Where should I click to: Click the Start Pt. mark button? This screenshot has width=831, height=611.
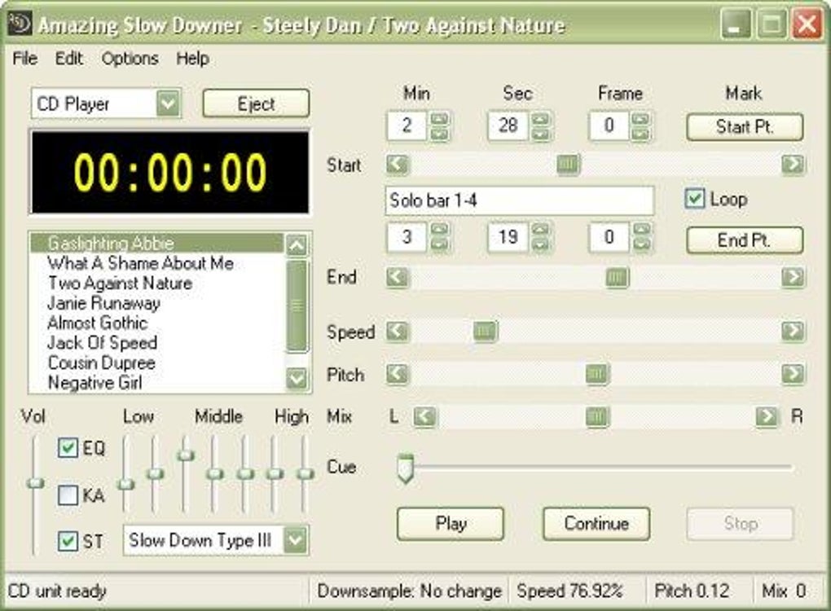[x=745, y=126]
